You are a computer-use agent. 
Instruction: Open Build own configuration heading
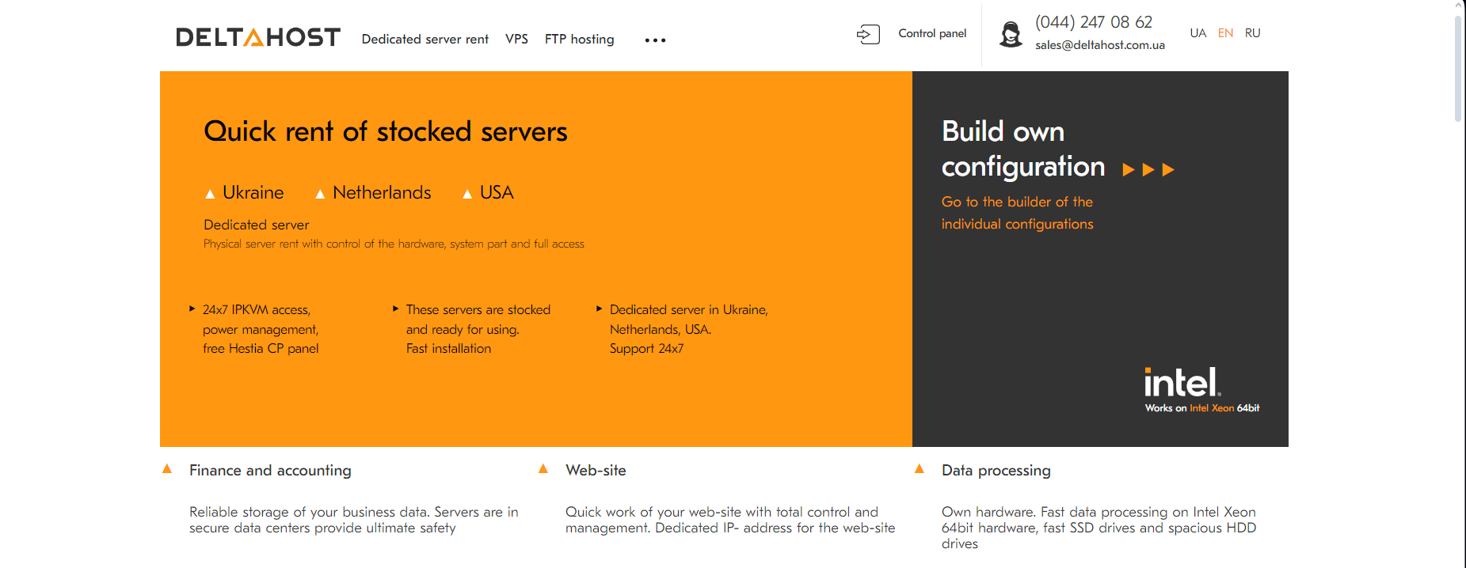(x=1022, y=149)
